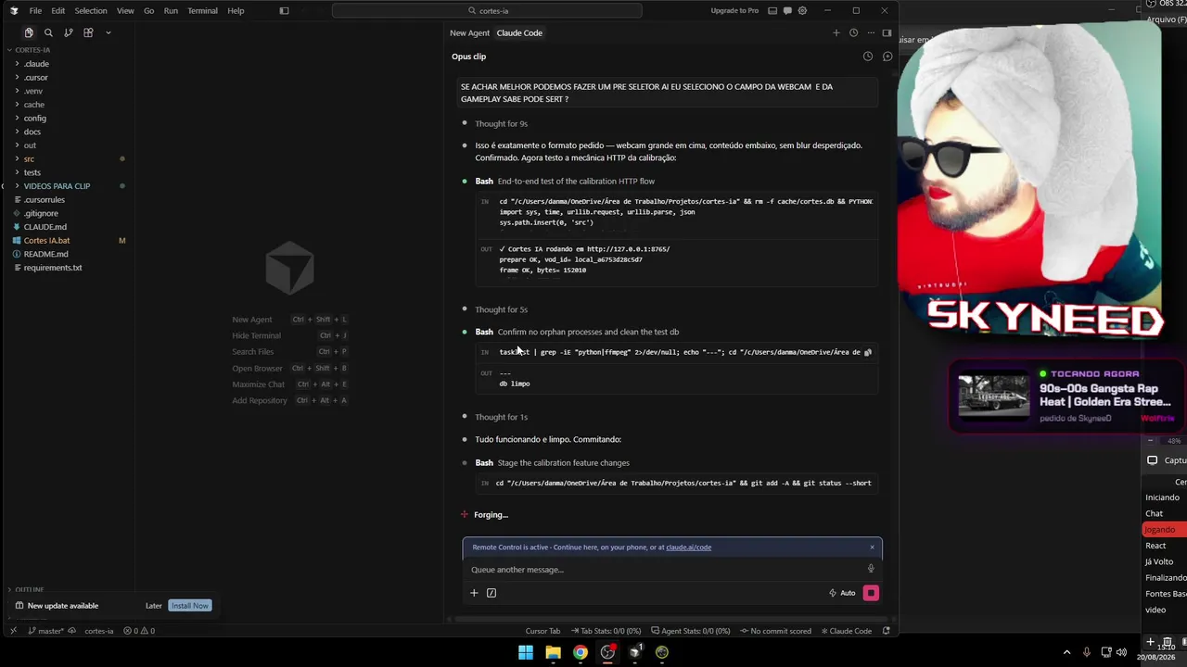Open Cursor settings gear icon

pyautogui.click(x=802, y=11)
